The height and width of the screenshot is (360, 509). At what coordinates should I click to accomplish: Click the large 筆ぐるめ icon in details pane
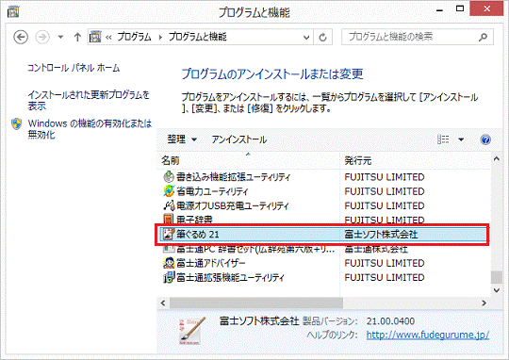coord(191,331)
